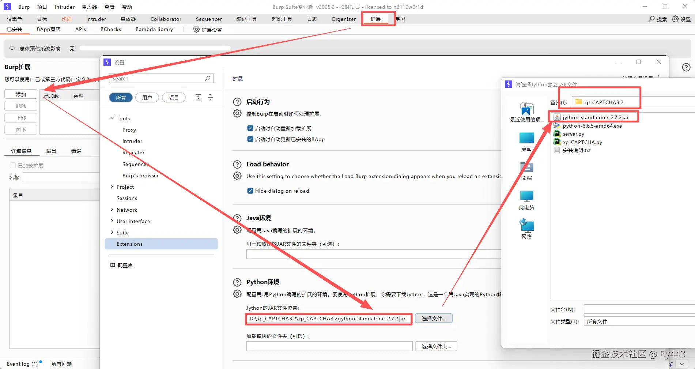The height and width of the screenshot is (369, 695).
Task: Open the BApp商店 tab
Action: 49,29
